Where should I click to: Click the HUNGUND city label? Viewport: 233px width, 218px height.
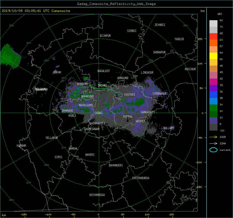click(x=123, y=78)
